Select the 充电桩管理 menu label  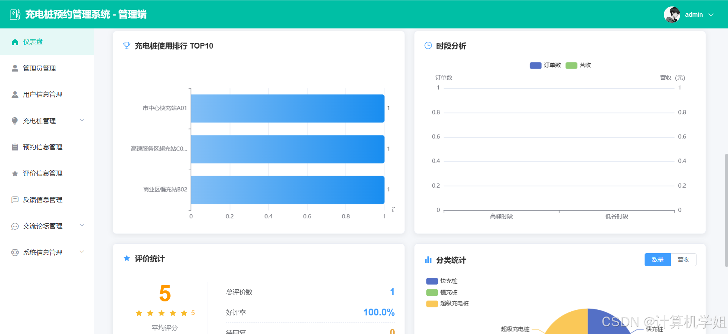click(39, 121)
